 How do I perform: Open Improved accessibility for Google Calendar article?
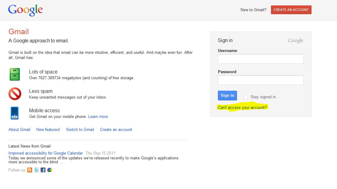tap(45, 153)
